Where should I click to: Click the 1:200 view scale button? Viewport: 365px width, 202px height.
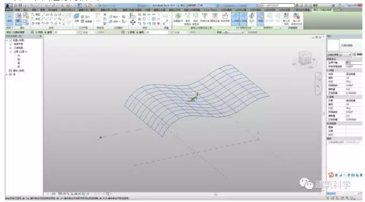(51, 194)
